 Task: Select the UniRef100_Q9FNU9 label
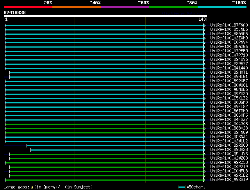(x=229, y=133)
